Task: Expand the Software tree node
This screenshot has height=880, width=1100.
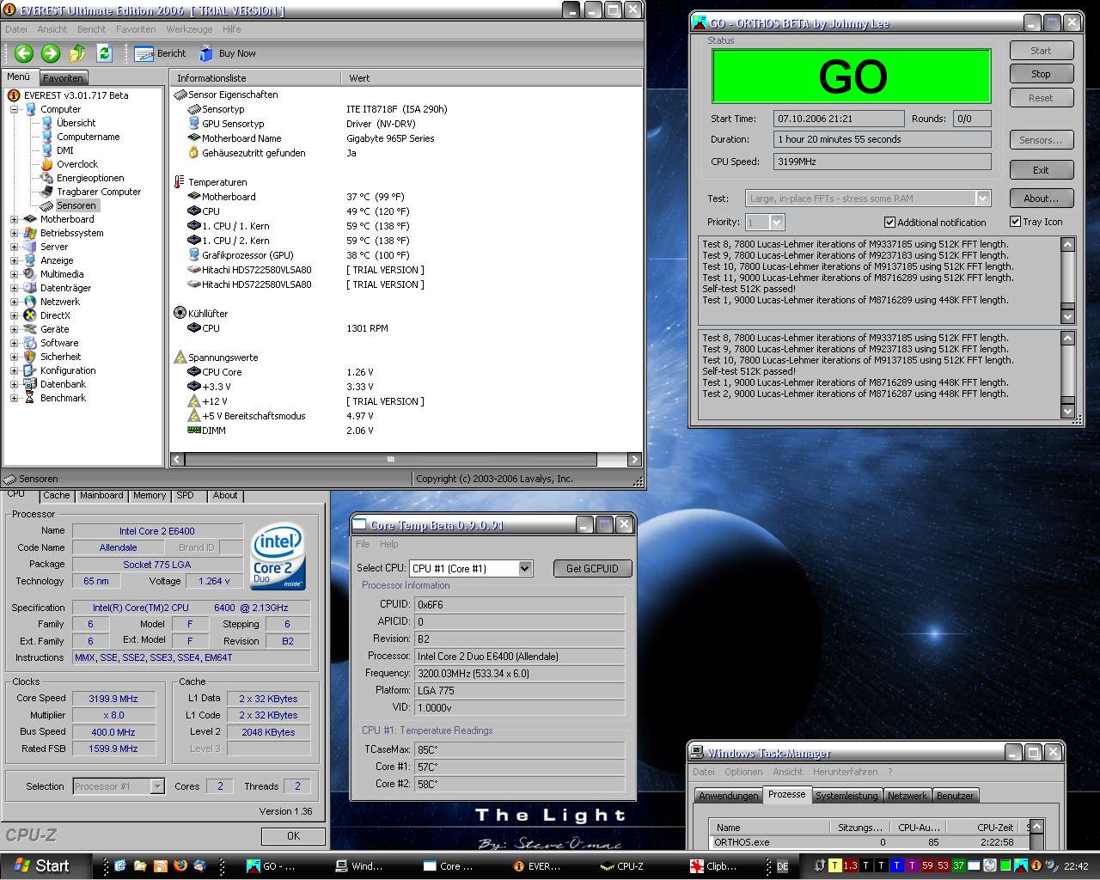Action: [x=14, y=343]
